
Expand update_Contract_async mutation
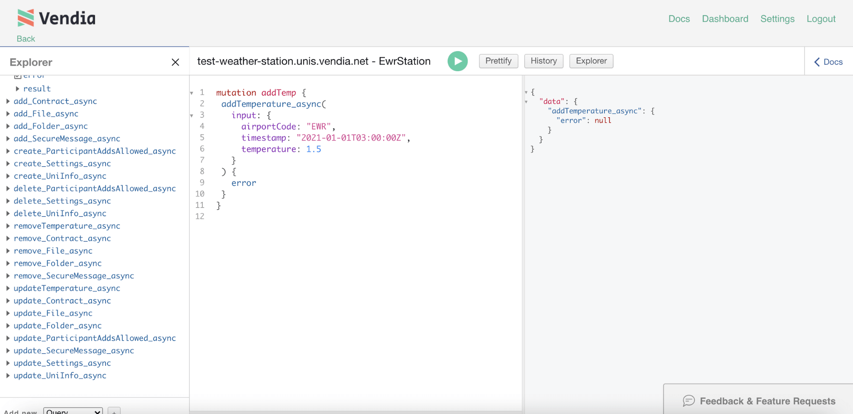[8, 301]
